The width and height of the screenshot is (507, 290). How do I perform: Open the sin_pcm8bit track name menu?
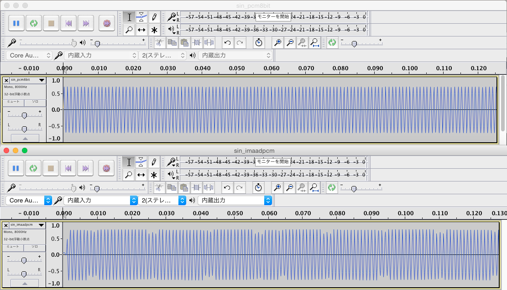pyautogui.click(x=28, y=80)
